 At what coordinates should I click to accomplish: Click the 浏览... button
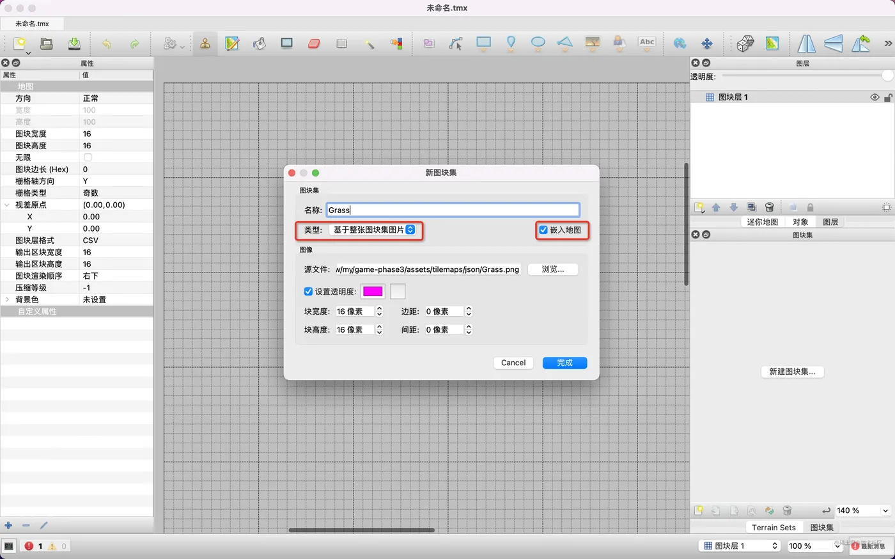tap(553, 269)
